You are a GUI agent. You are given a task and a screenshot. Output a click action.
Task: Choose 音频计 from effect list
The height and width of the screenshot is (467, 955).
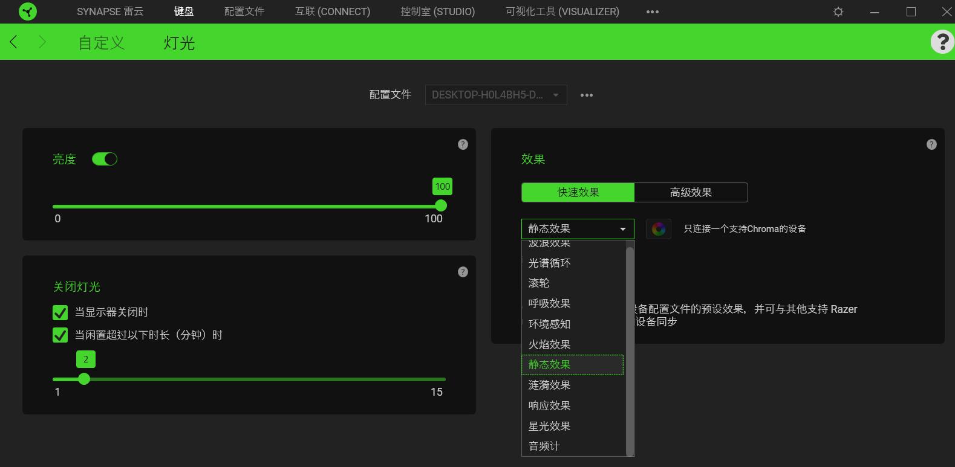[573, 446]
